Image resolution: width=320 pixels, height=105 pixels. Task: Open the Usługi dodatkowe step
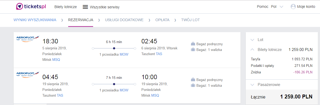click(x=124, y=20)
